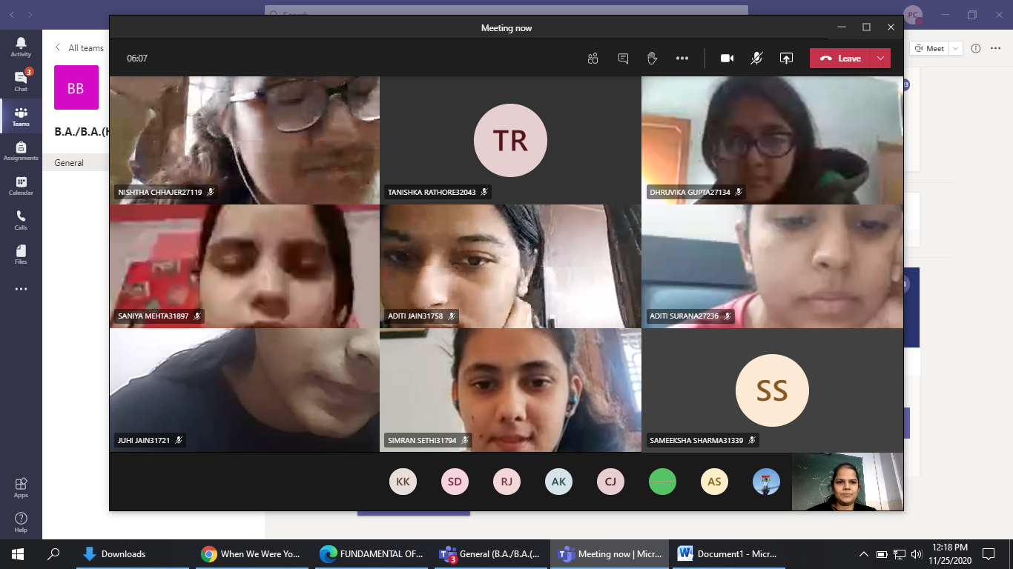This screenshot has height=569, width=1013.
Task: Select Simran Sethi's video tile
Action: click(510, 390)
